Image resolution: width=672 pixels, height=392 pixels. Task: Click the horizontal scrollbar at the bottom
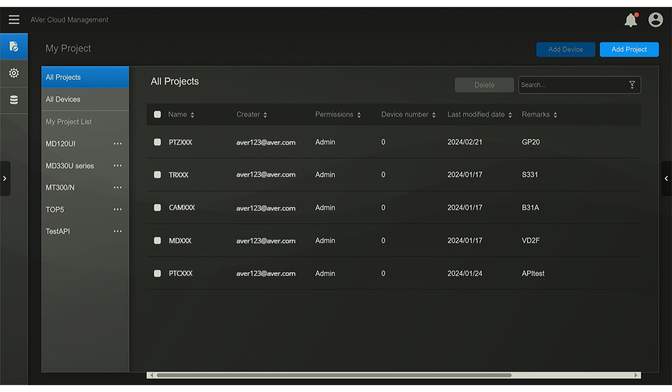pyautogui.click(x=333, y=375)
